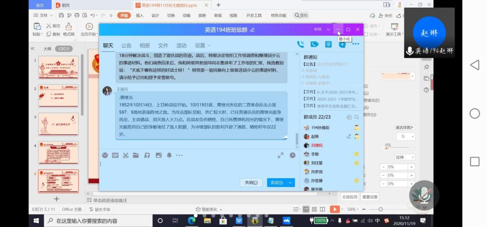Click the send picture icon in chat toolbar
This screenshot has height=227, width=487.
[x=158, y=155]
